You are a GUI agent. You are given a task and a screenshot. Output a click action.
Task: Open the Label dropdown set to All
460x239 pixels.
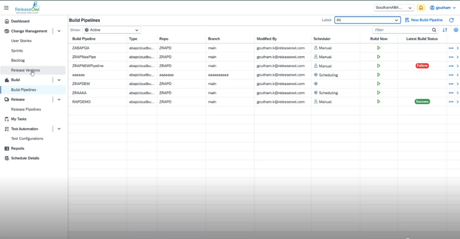pyautogui.click(x=367, y=20)
